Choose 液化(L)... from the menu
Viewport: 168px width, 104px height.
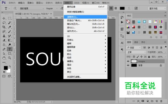point(86,27)
